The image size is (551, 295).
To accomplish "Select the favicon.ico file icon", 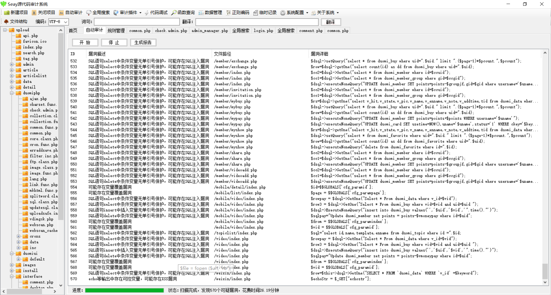I will tap(19, 42).
